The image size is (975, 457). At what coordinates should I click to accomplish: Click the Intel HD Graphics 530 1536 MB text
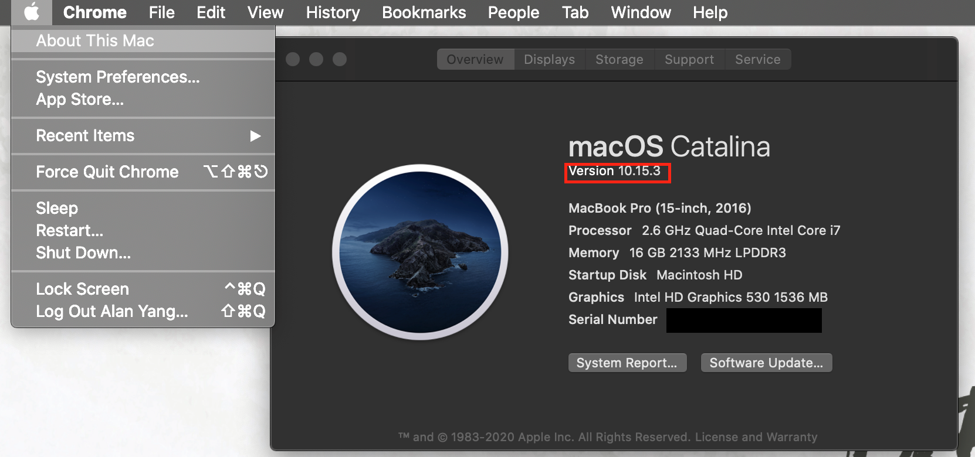pyautogui.click(x=731, y=297)
